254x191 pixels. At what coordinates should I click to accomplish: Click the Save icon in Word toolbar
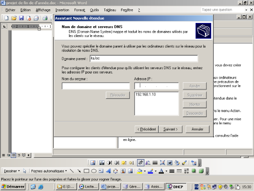pyautogui.click(x=21, y=18)
